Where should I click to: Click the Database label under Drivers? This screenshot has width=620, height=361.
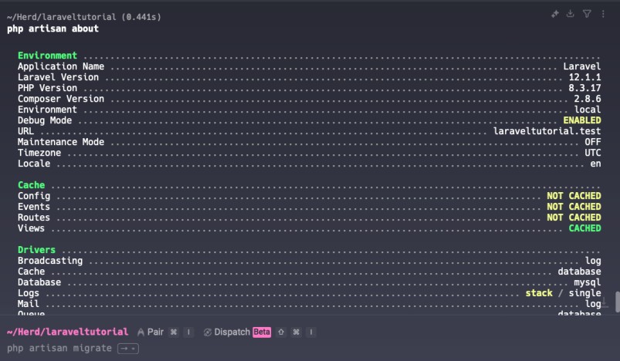(x=39, y=282)
